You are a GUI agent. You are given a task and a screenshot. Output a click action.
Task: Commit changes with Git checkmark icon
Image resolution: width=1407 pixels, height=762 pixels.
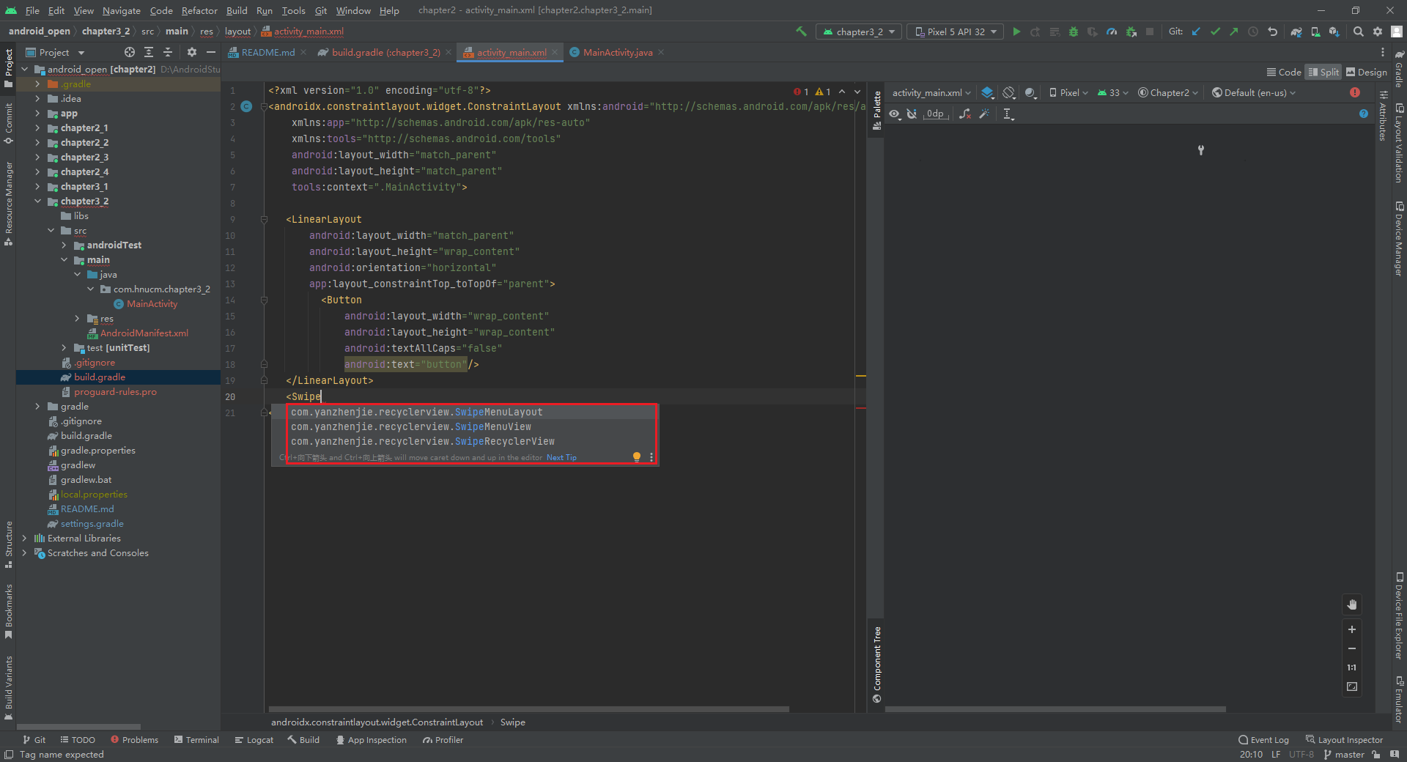tap(1216, 32)
